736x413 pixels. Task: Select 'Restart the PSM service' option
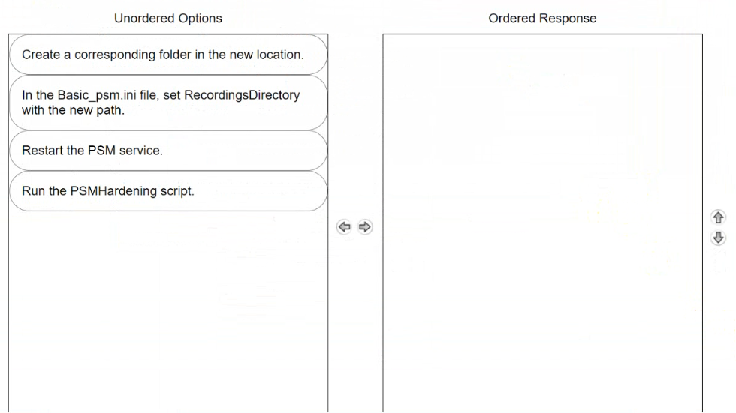tap(168, 151)
